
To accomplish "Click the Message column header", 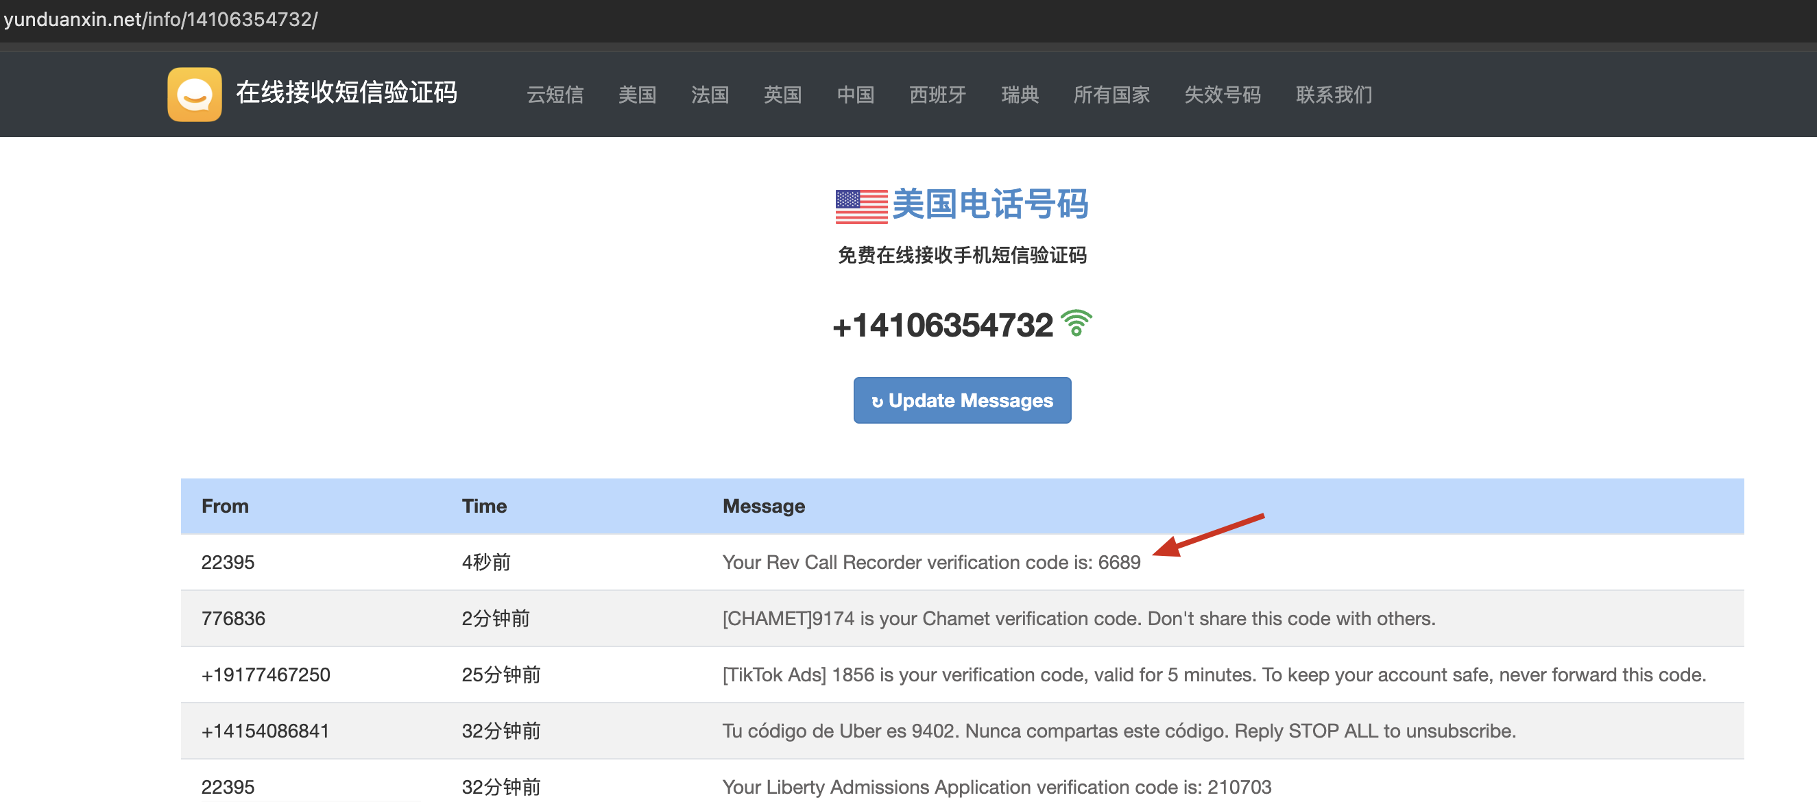I will click(x=763, y=506).
